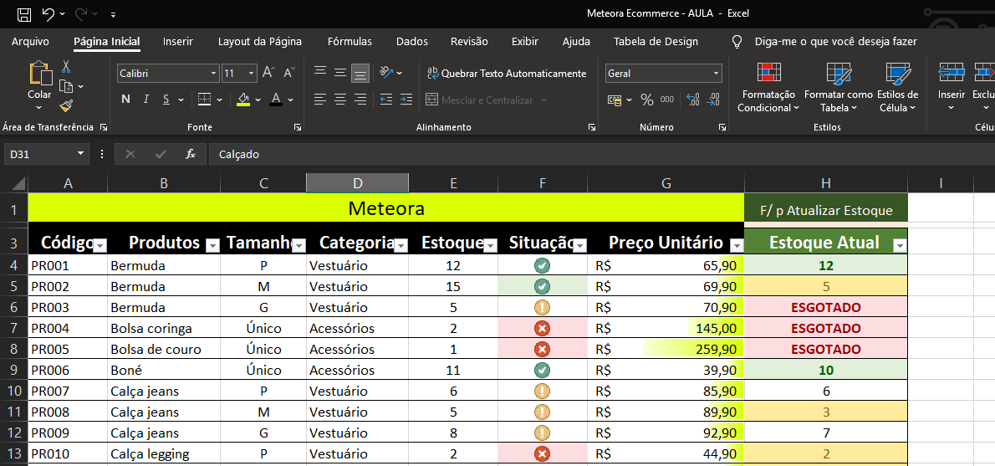Open Formatação Condicional menu
Image resolution: width=995 pixels, height=466 pixels.
(768, 87)
